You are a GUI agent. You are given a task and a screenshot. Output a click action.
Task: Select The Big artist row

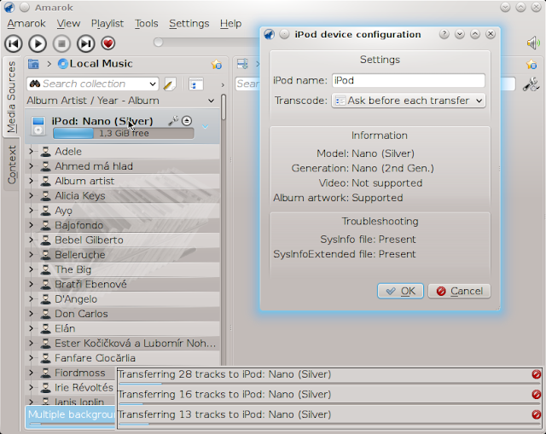pyautogui.click(x=122, y=269)
